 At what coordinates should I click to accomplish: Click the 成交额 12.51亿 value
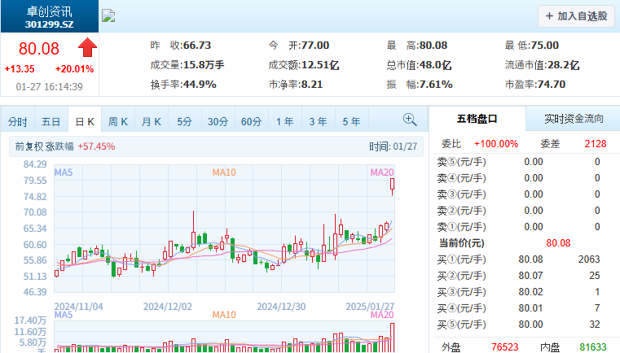tap(320, 65)
